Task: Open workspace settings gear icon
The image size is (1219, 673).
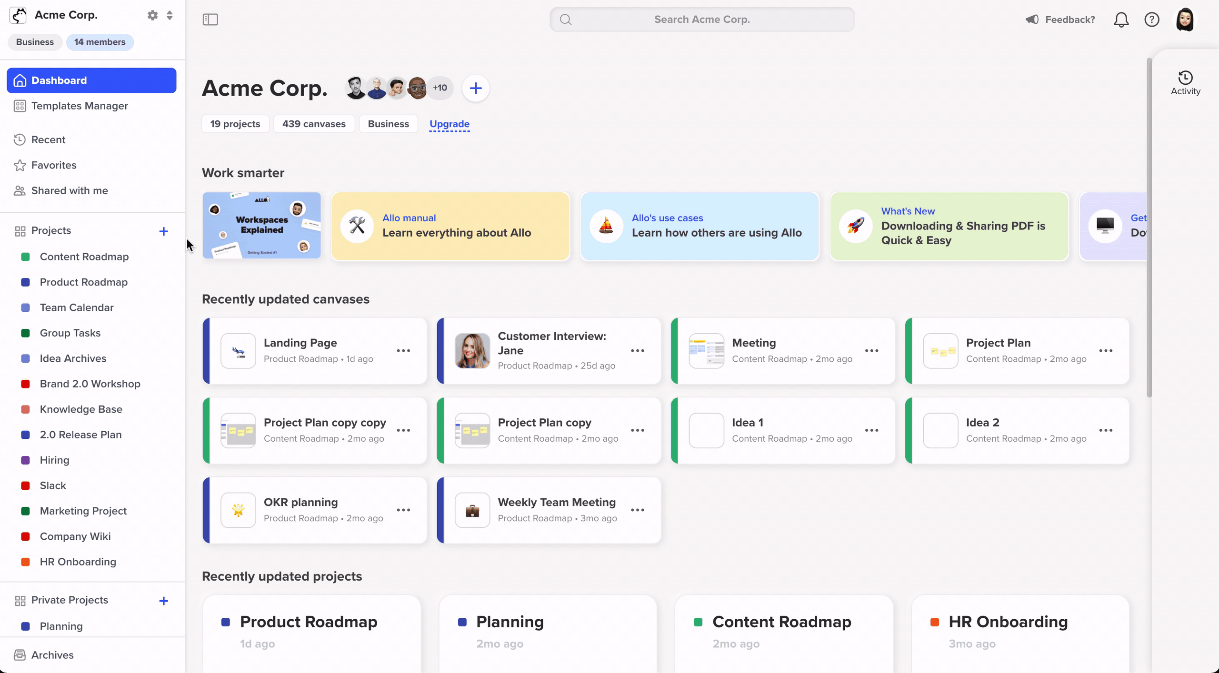Action: click(152, 15)
